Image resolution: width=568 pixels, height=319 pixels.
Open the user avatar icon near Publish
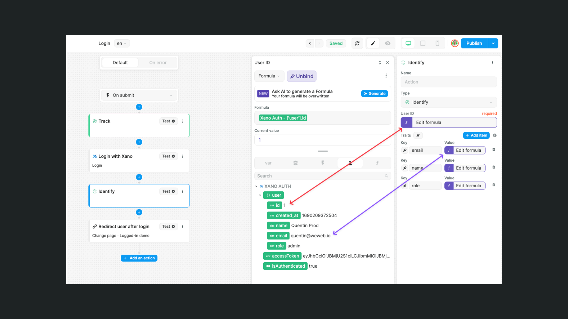[x=455, y=43]
